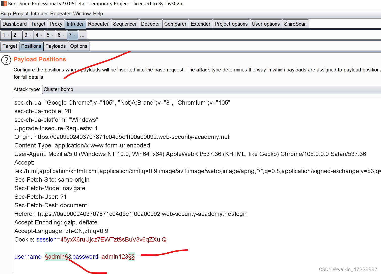Switch to the Repeater tool tab
381x274 pixels.
click(98, 24)
